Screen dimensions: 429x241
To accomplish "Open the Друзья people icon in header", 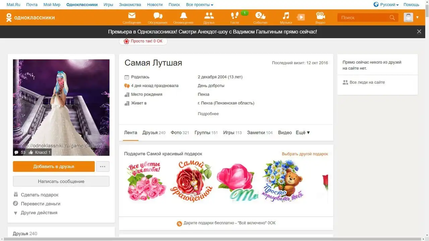I will pos(209,16).
